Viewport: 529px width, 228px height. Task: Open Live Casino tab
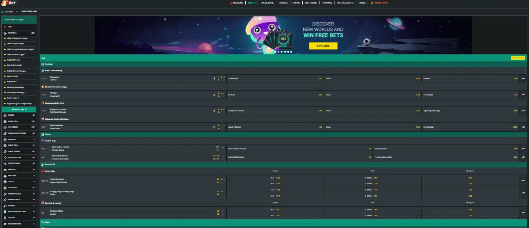pos(311,3)
